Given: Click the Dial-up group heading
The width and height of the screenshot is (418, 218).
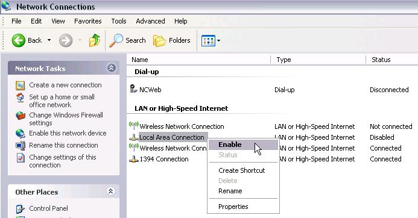Looking at the screenshot, I should pyautogui.click(x=147, y=72).
